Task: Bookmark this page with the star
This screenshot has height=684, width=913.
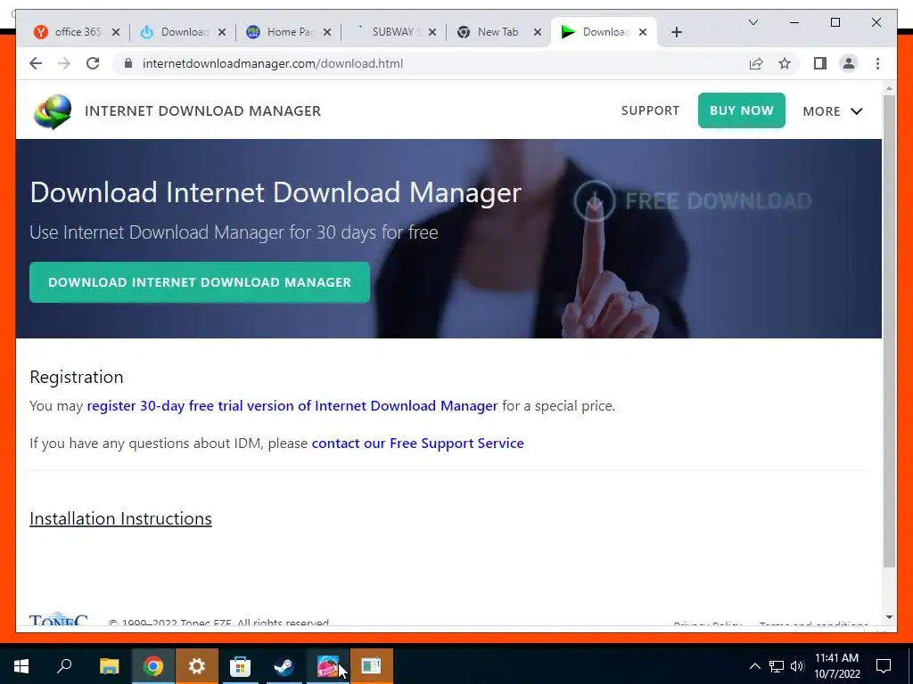Action: click(785, 63)
